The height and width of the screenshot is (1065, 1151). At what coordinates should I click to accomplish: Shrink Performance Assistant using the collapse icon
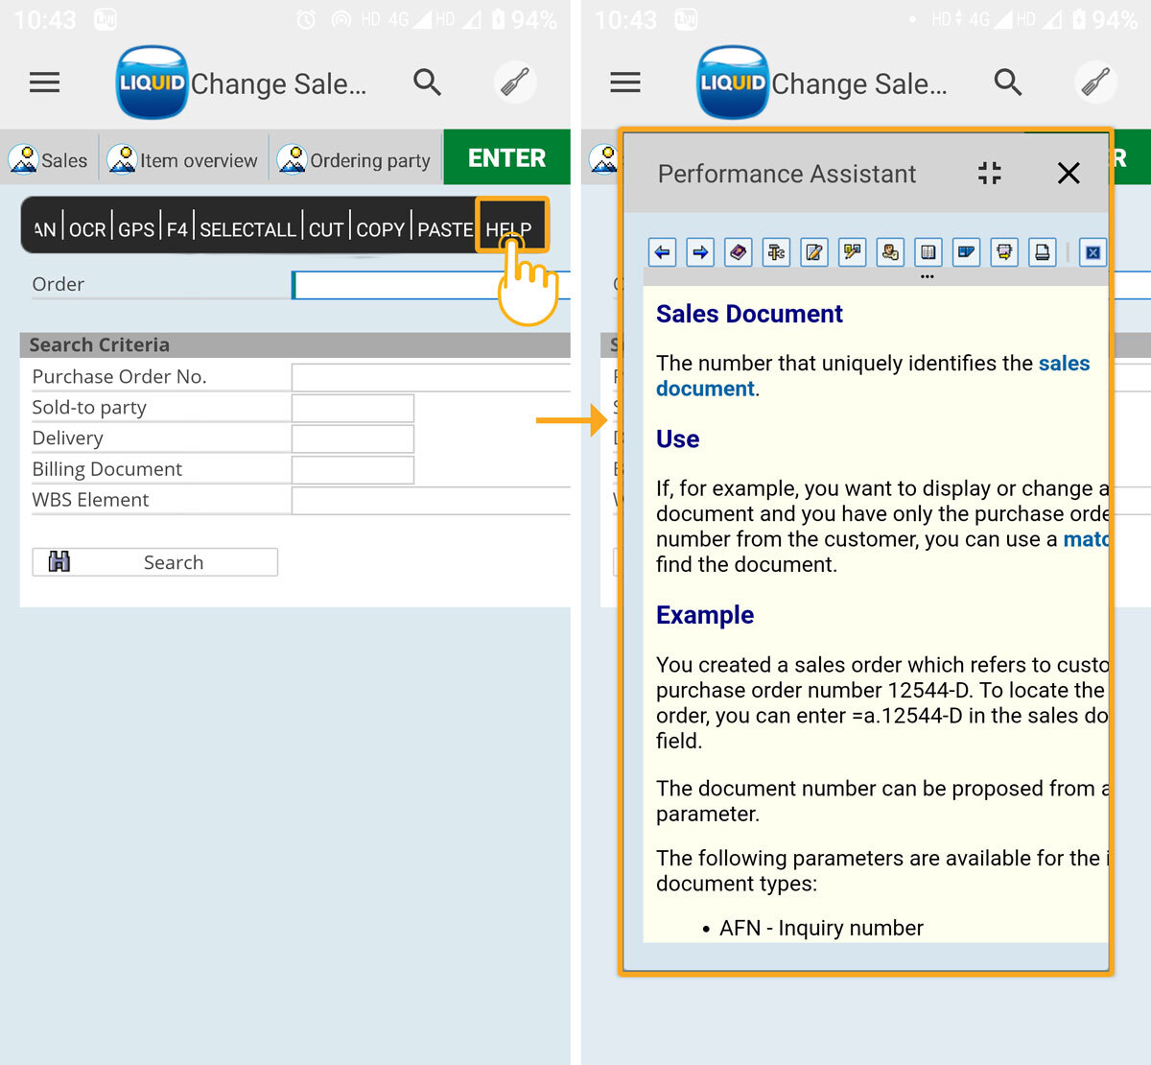[989, 173]
